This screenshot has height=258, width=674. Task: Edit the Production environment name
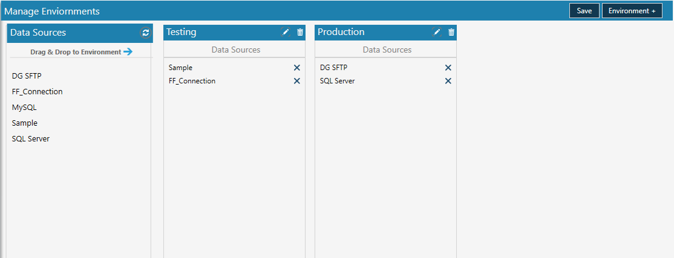tap(437, 32)
